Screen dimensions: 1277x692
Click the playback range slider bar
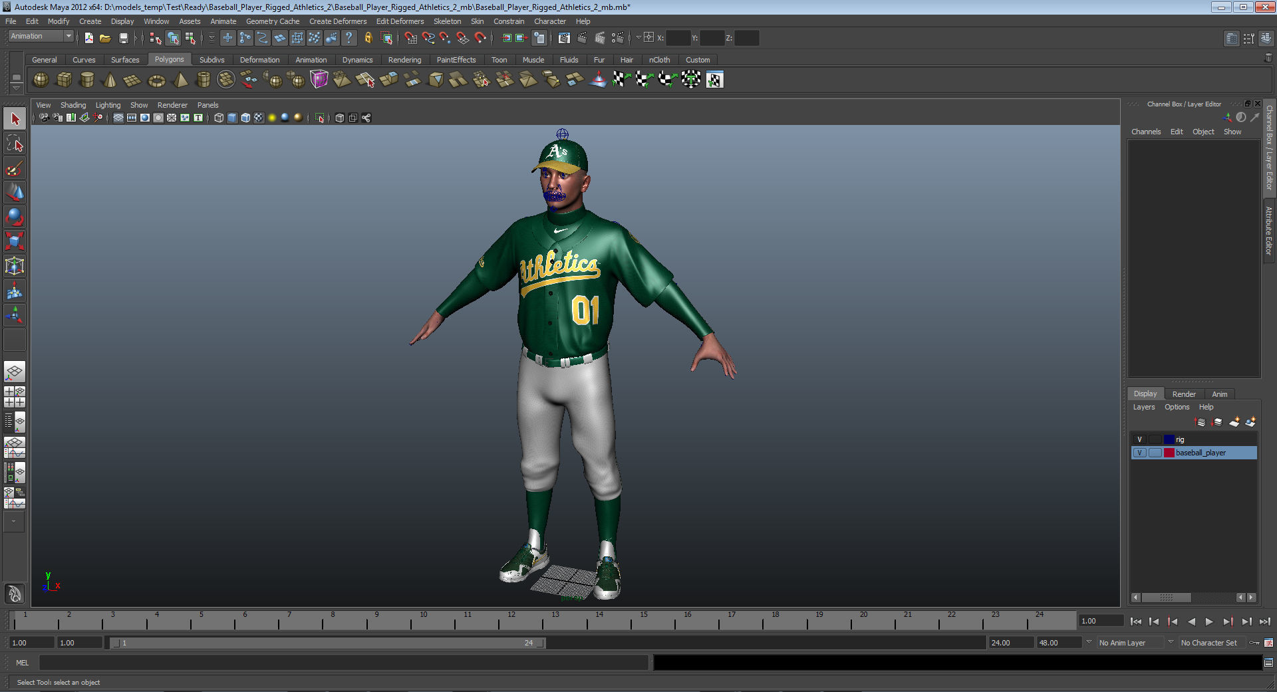[x=328, y=643]
